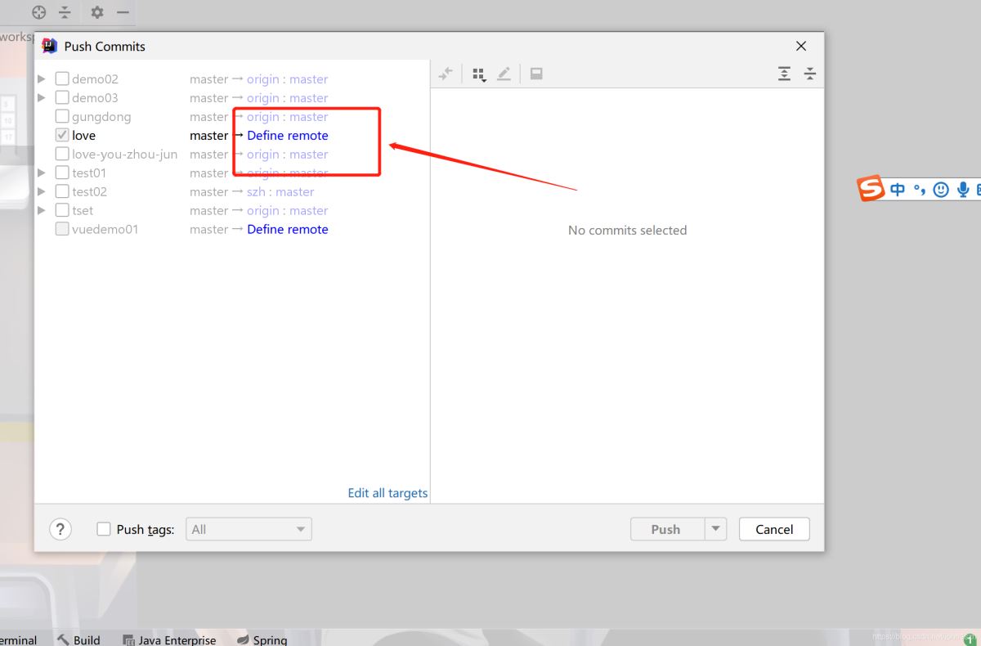Click the locate target crosshair icon in background window
Image resolution: width=981 pixels, height=646 pixels.
38,12
